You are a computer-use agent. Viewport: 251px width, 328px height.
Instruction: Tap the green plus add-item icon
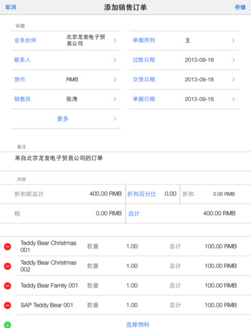(x=8, y=325)
